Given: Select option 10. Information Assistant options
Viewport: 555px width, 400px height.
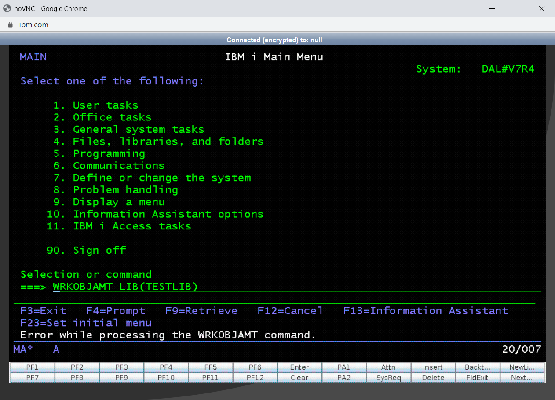Looking at the screenshot, I should pyautogui.click(x=155, y=214).
